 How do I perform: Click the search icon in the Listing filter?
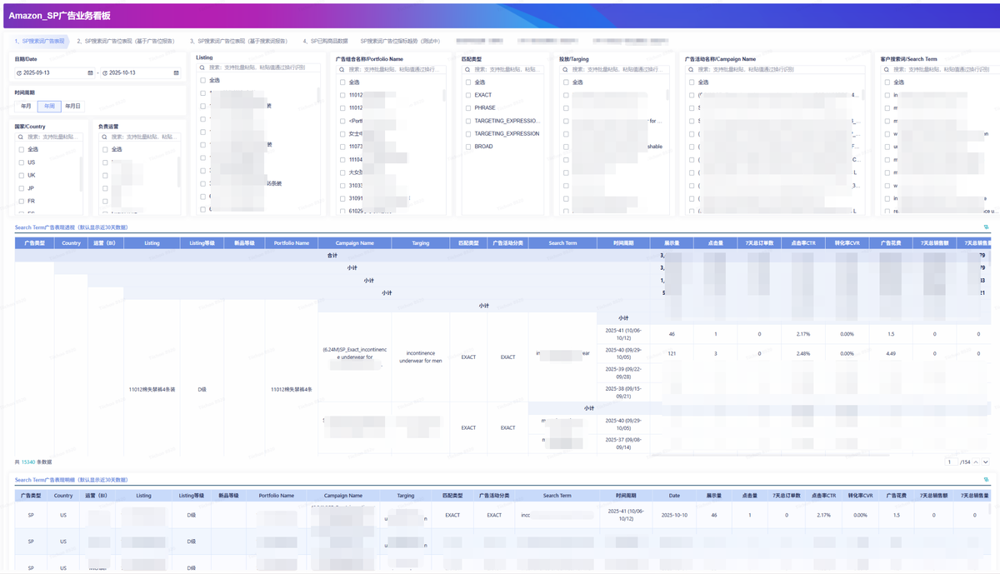[x=203, y=68]
